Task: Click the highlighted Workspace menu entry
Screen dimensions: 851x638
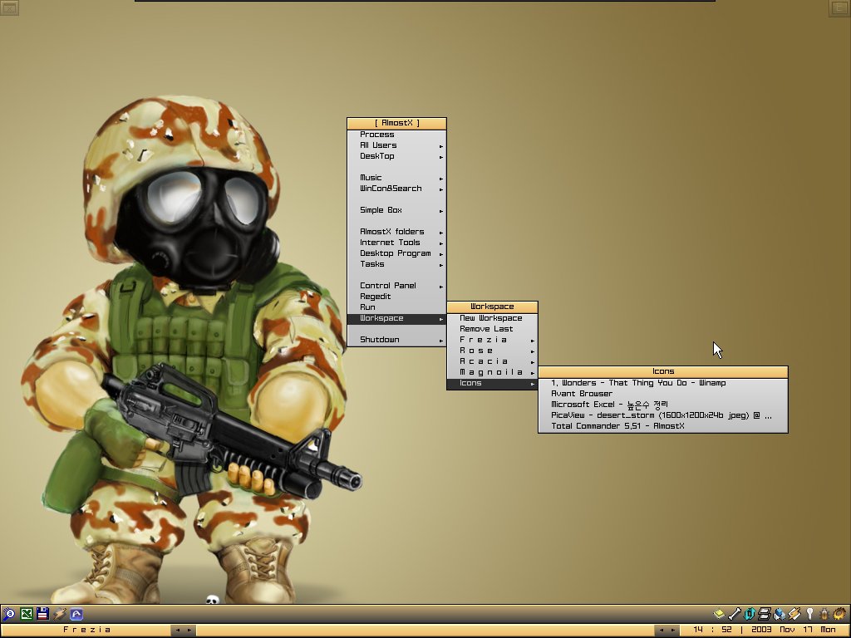Action: pos(396,318)
